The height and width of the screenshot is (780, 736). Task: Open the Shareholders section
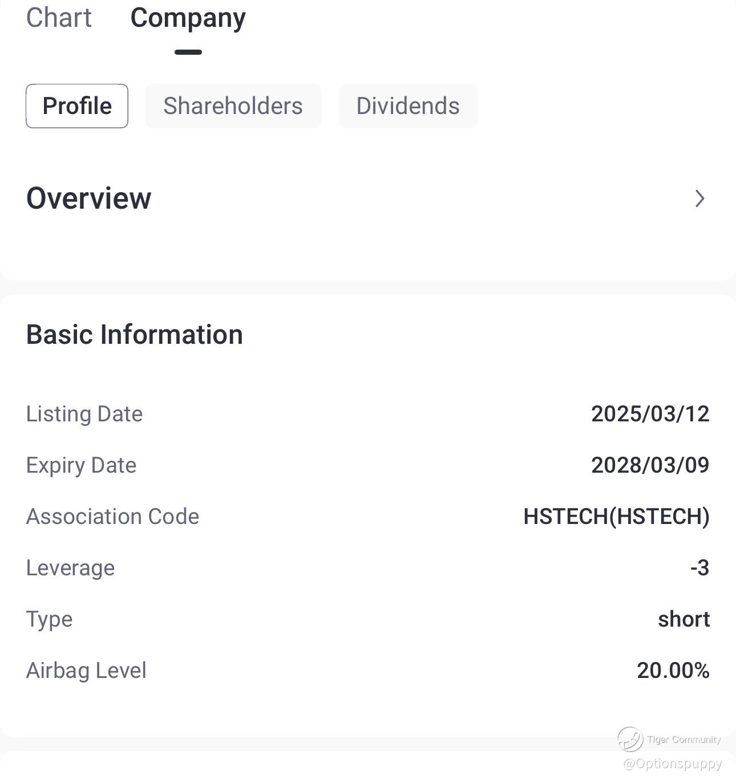point(233,106)
